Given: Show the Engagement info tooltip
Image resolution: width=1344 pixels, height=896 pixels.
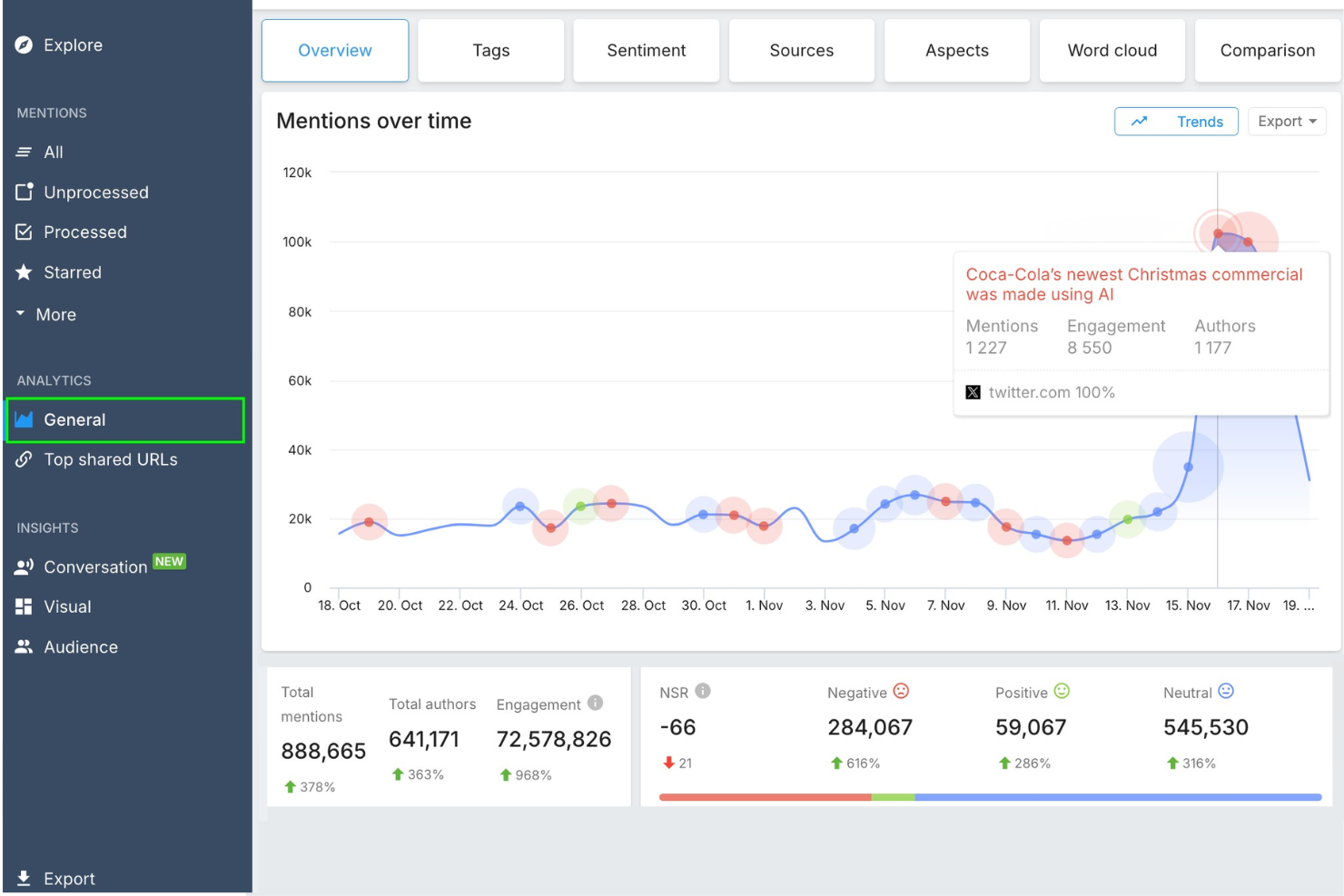Looking at the screenshot, I should pos(595,701).
